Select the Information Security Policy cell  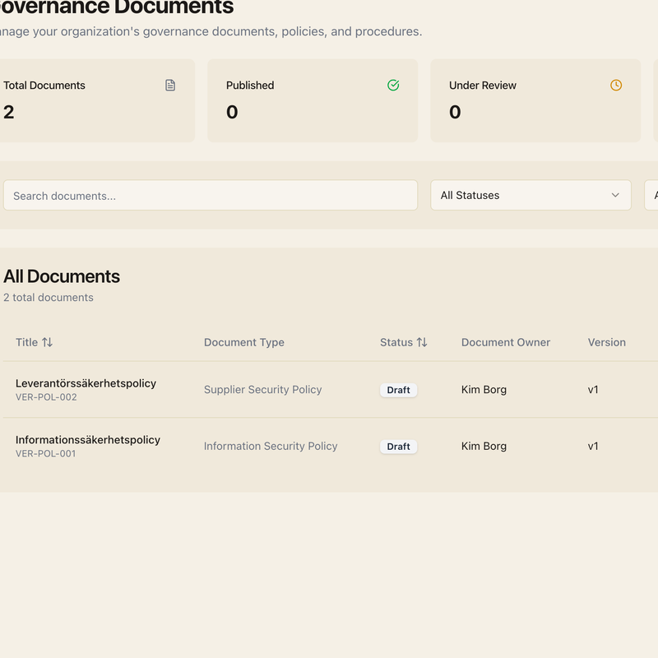point(271,446)
